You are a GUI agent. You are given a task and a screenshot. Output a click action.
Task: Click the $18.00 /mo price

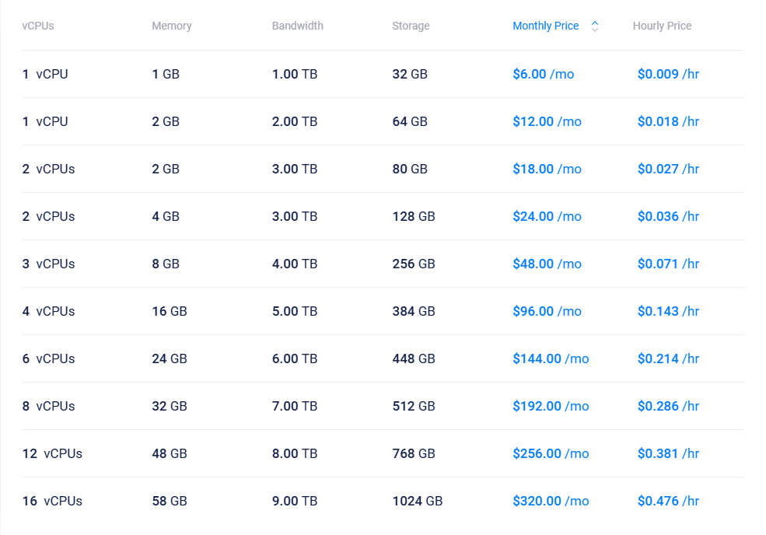pyautogui.click(x=547, y=170)
